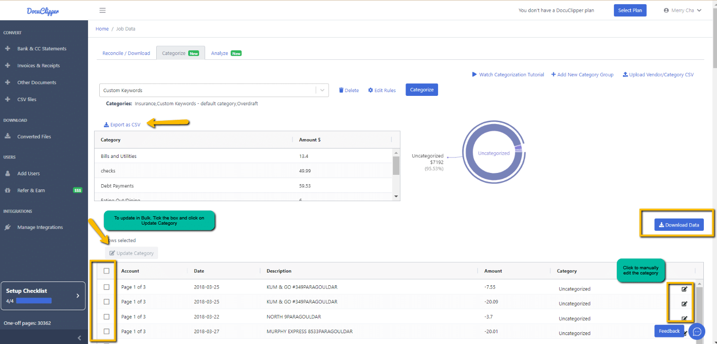Image resolution: width=717 pixels, height=344 pixels.
Task: Switch to the Reconcile / Download tab
Action: click(126, 53)
